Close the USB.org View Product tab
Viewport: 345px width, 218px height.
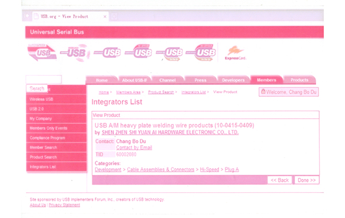105,17
